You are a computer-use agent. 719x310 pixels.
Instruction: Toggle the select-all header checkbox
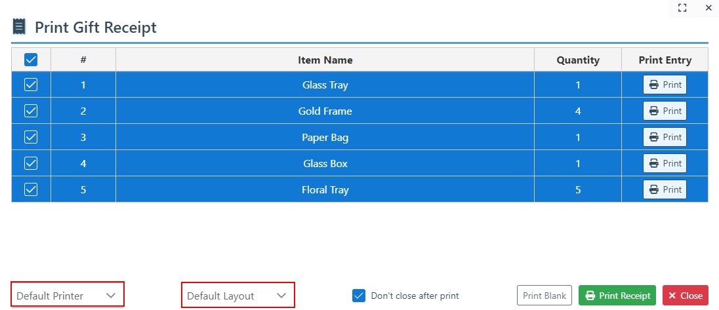pos(31,60)
